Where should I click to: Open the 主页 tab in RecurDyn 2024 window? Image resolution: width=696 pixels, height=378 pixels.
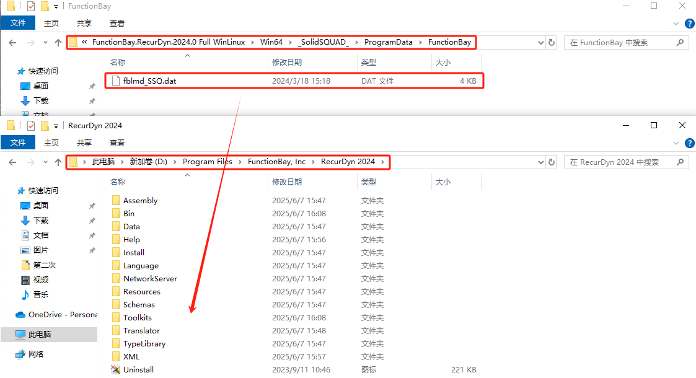coord(51,143)
